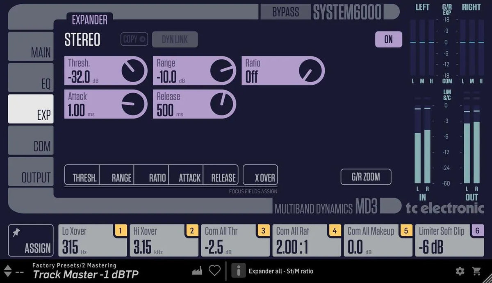This screenshot has height=283, width=492.
Task: Click the shopping cart icon
Action: click(x=477, y=270)
